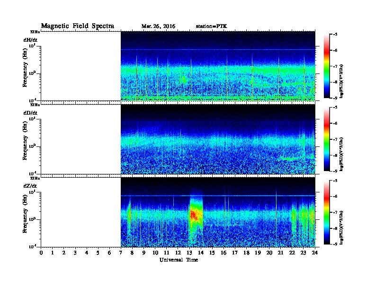Screen dimensions: 375x290
Task: Click the "Magnetic Field Spectra" title
Action: 78,26
